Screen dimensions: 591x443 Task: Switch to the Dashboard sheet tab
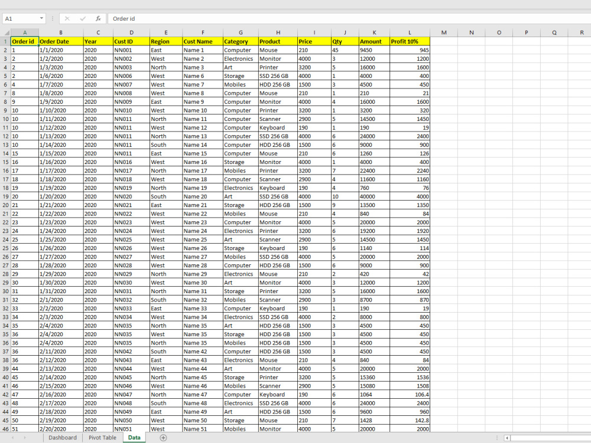coord(63,438)
